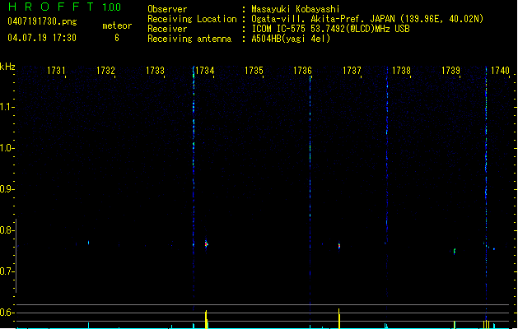Click the 1734 time axis marker
Image resolution: width=518 pixels, height=329 pixels.
(205, 71)
